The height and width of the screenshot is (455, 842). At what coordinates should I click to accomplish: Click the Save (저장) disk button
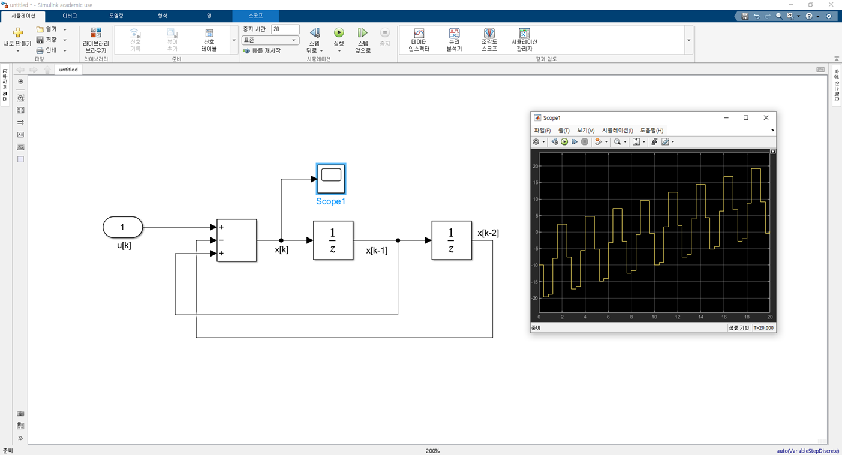47,40
